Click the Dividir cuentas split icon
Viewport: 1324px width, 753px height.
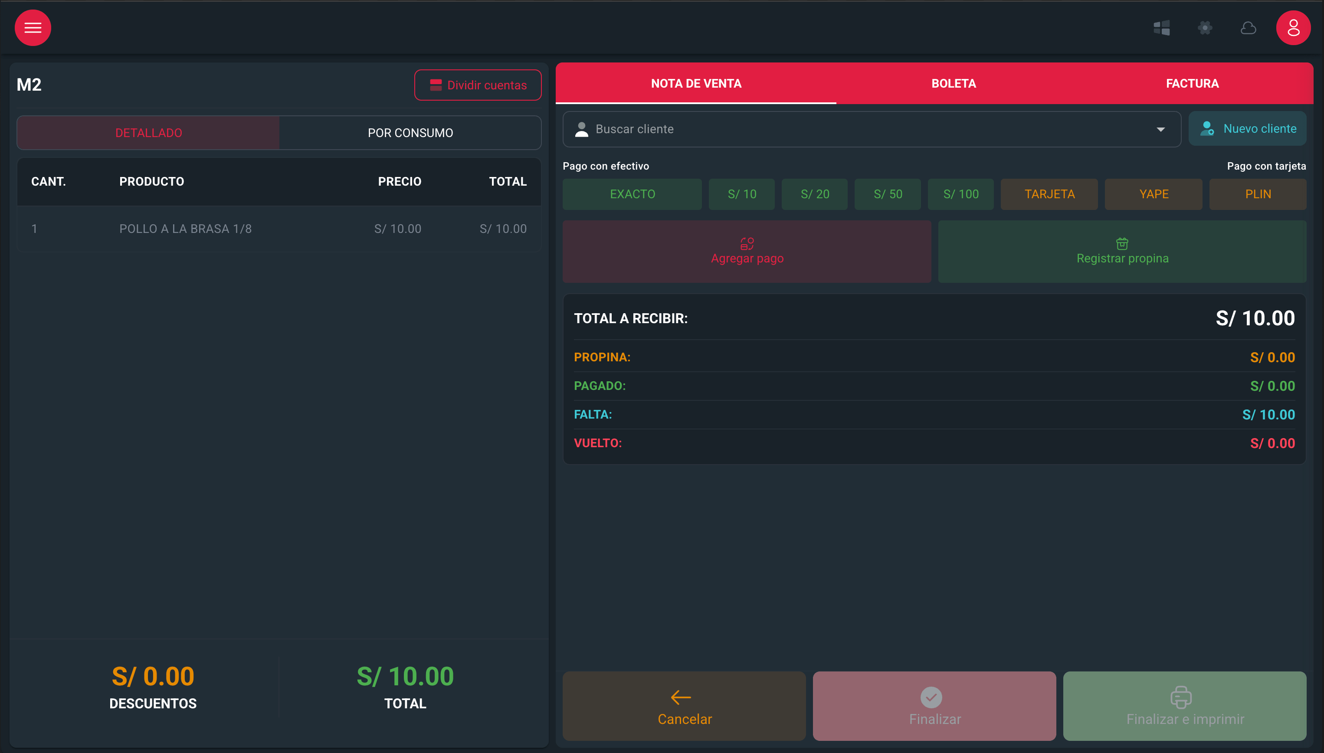pyautogui.click(x=436, y=85)
